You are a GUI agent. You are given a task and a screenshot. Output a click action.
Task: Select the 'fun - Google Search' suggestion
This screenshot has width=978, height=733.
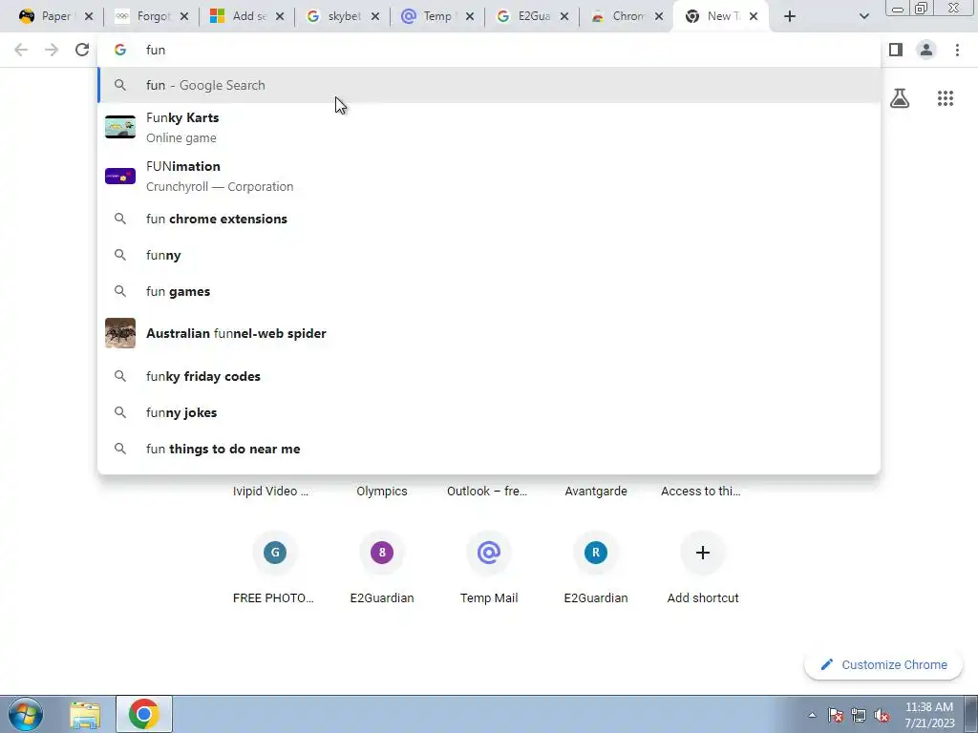point(489,85)
